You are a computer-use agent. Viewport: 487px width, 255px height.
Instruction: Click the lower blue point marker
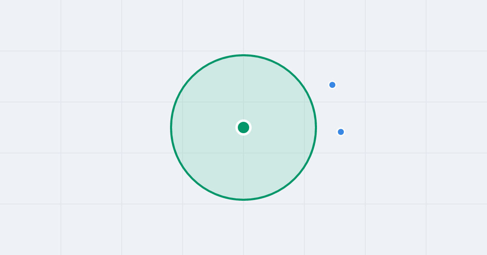pos(341,132)
